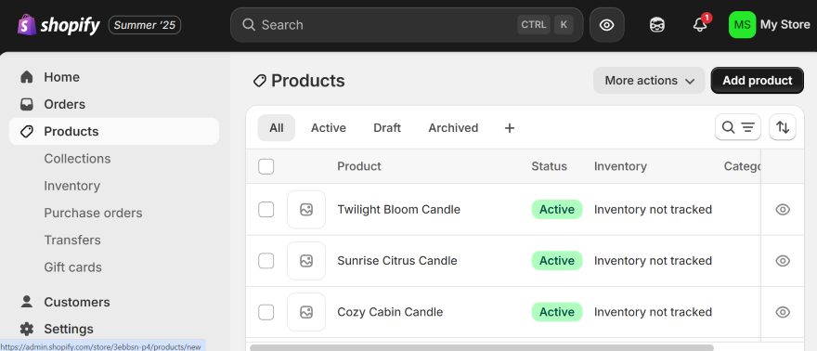The width and height of the screenshot is (817, 351).
Task: Open Cozy Cabin Candle product
Action: (390, 312)
